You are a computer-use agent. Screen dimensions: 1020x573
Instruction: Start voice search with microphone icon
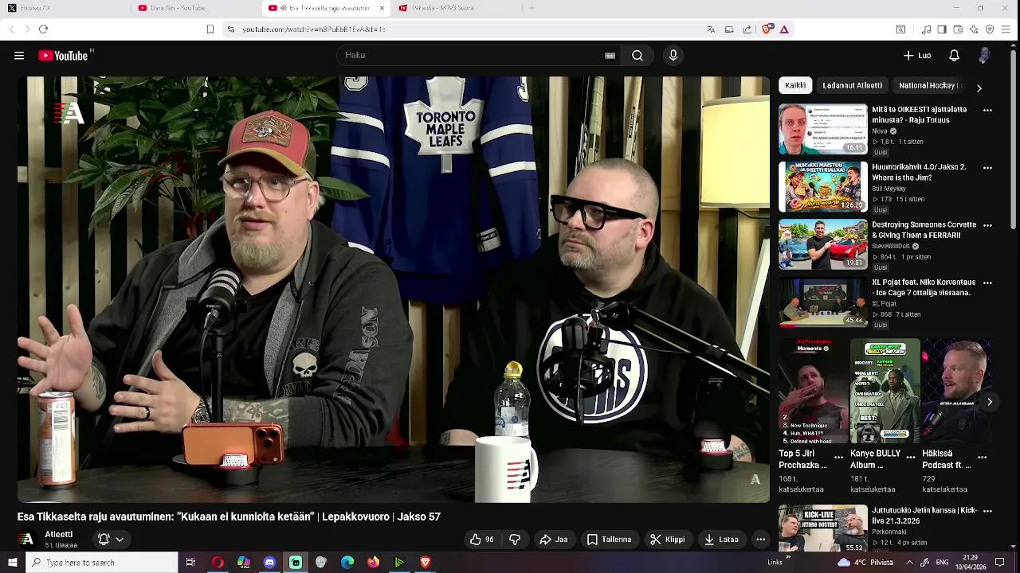point(673,56)
